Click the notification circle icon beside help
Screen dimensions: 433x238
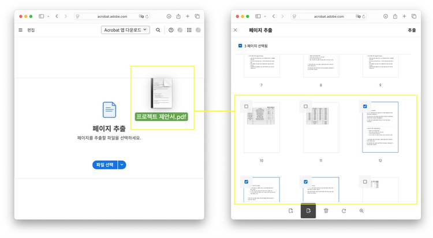click(180, 30)
